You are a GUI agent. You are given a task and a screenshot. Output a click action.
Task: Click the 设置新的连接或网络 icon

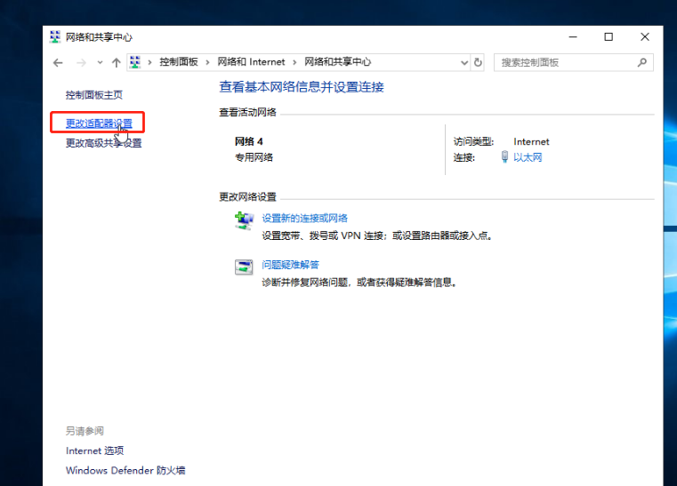(244, 221)
